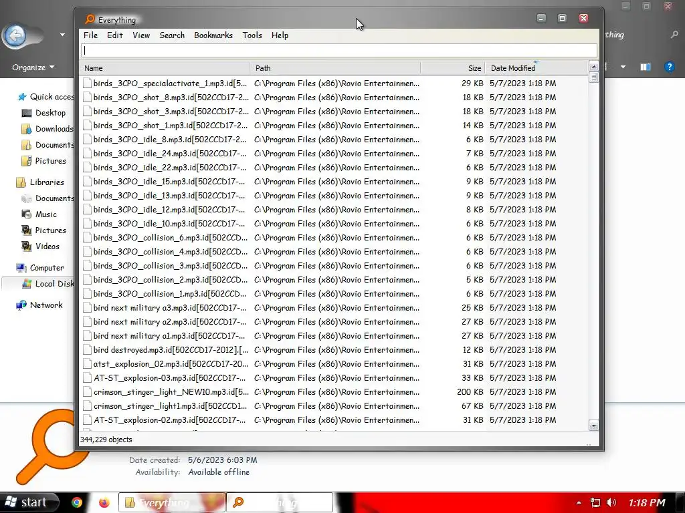The image size is (685, 513).
Task: Select file icon of birds_3CPO_idle_8.mp3
Action: pos(87,140)
